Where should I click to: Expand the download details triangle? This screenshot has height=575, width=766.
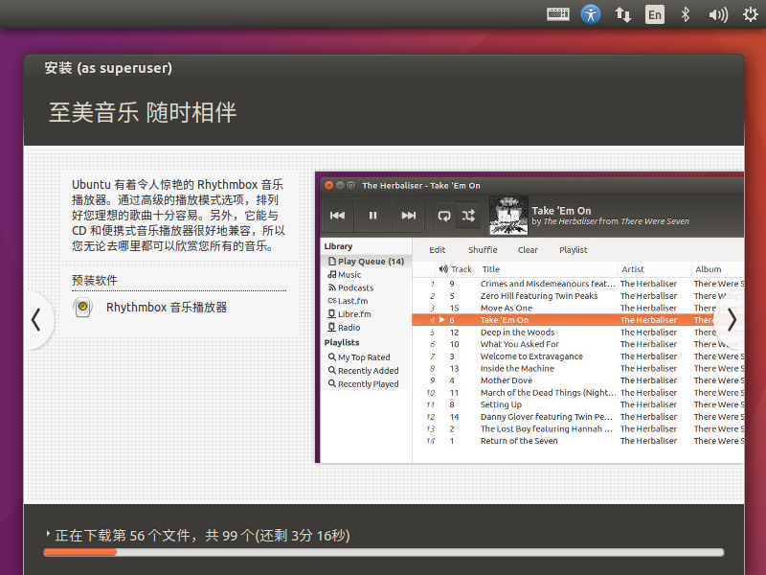[48, 534]
